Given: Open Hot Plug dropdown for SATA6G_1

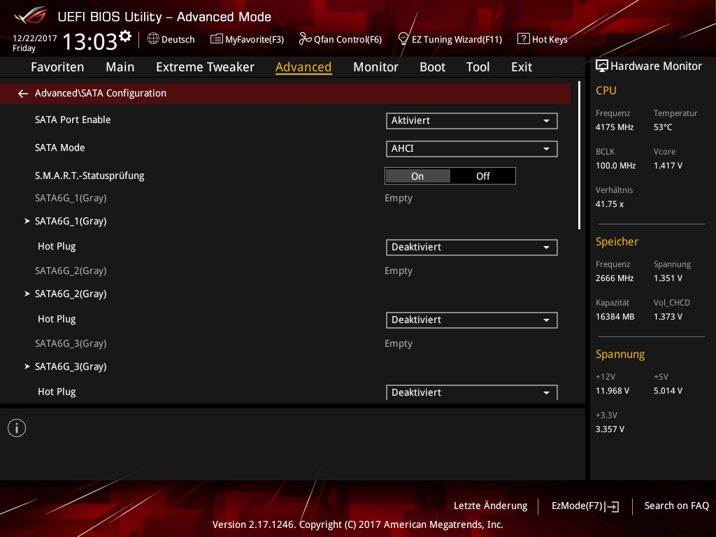Looking at the screenshot, I should (x=472, y=247).
